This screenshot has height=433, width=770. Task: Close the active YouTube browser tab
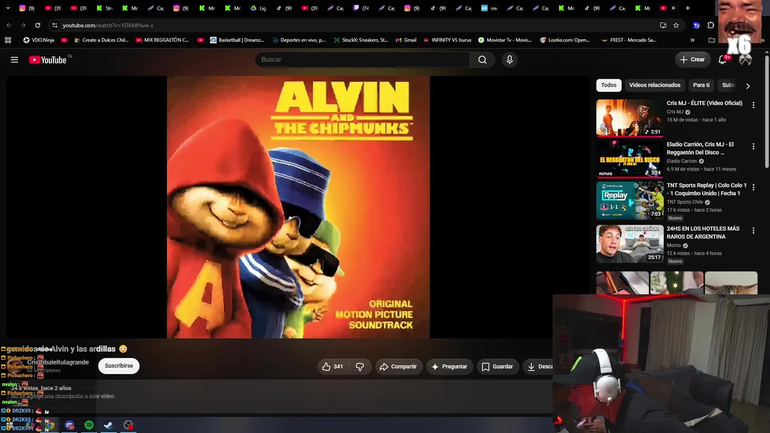[x=673, y=8]
